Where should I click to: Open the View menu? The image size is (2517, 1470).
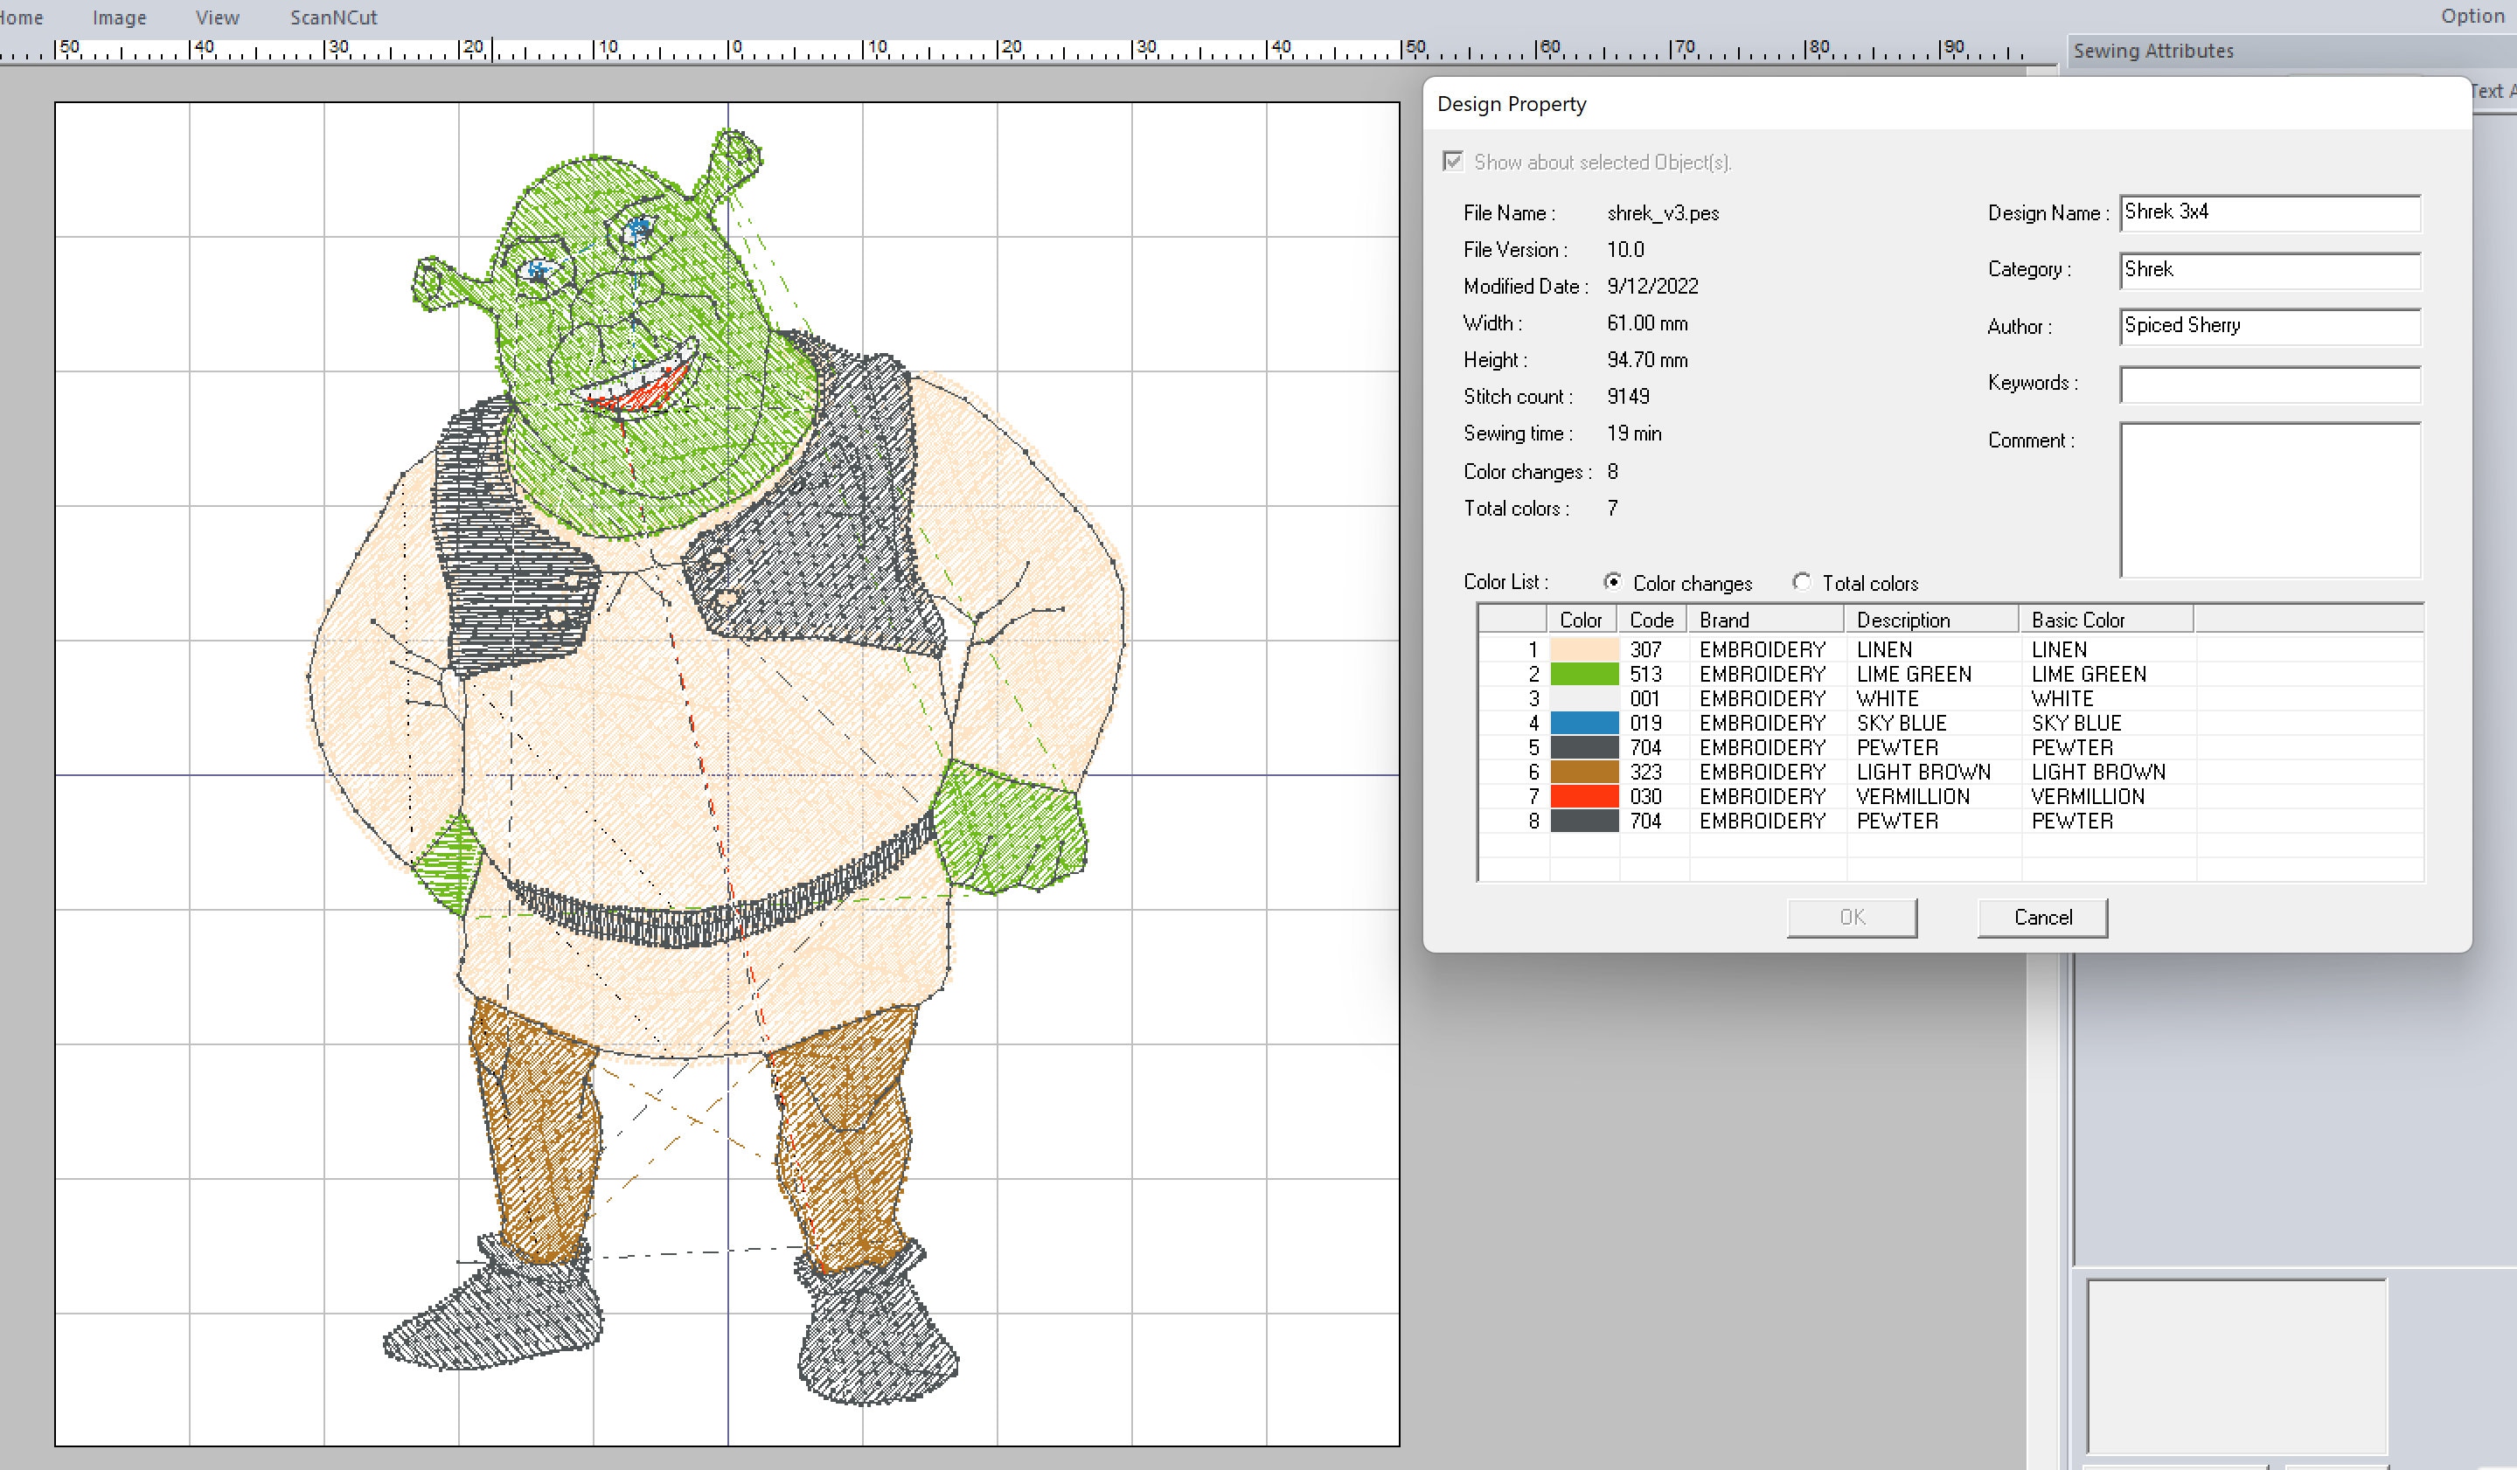pyautogui.click(x=216, y=17)
